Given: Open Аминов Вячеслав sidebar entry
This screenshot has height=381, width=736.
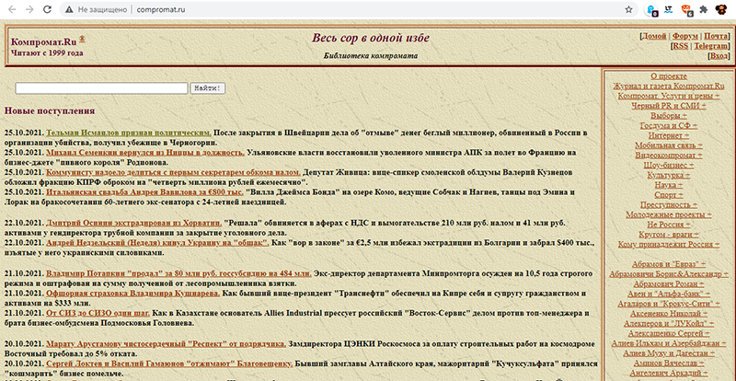Looking at the screenshot, I should point(669,364).
